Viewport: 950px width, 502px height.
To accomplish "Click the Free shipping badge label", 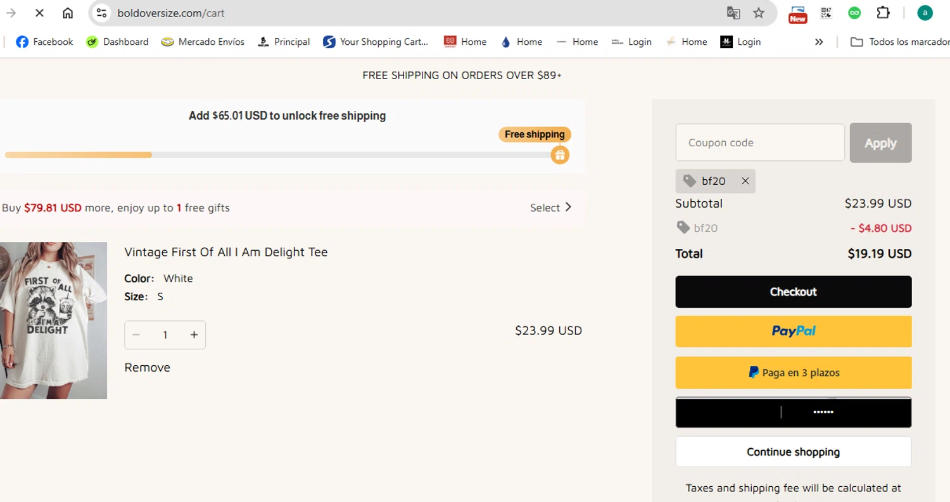I will [x=535, y=134].
